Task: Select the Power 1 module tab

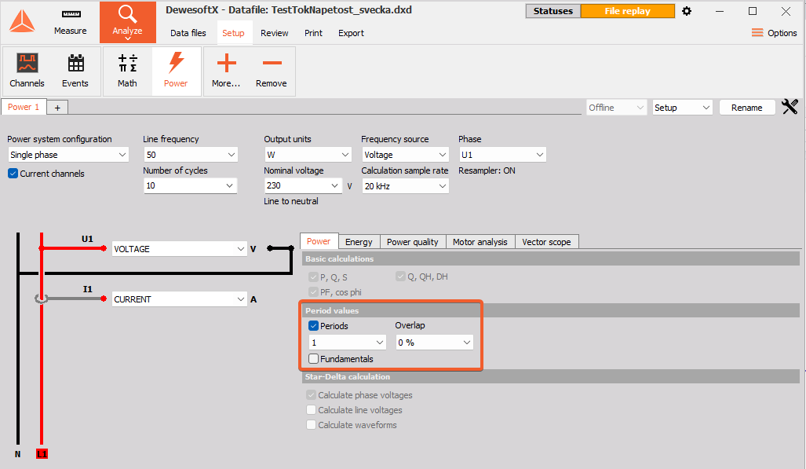Action: point(24,107)
